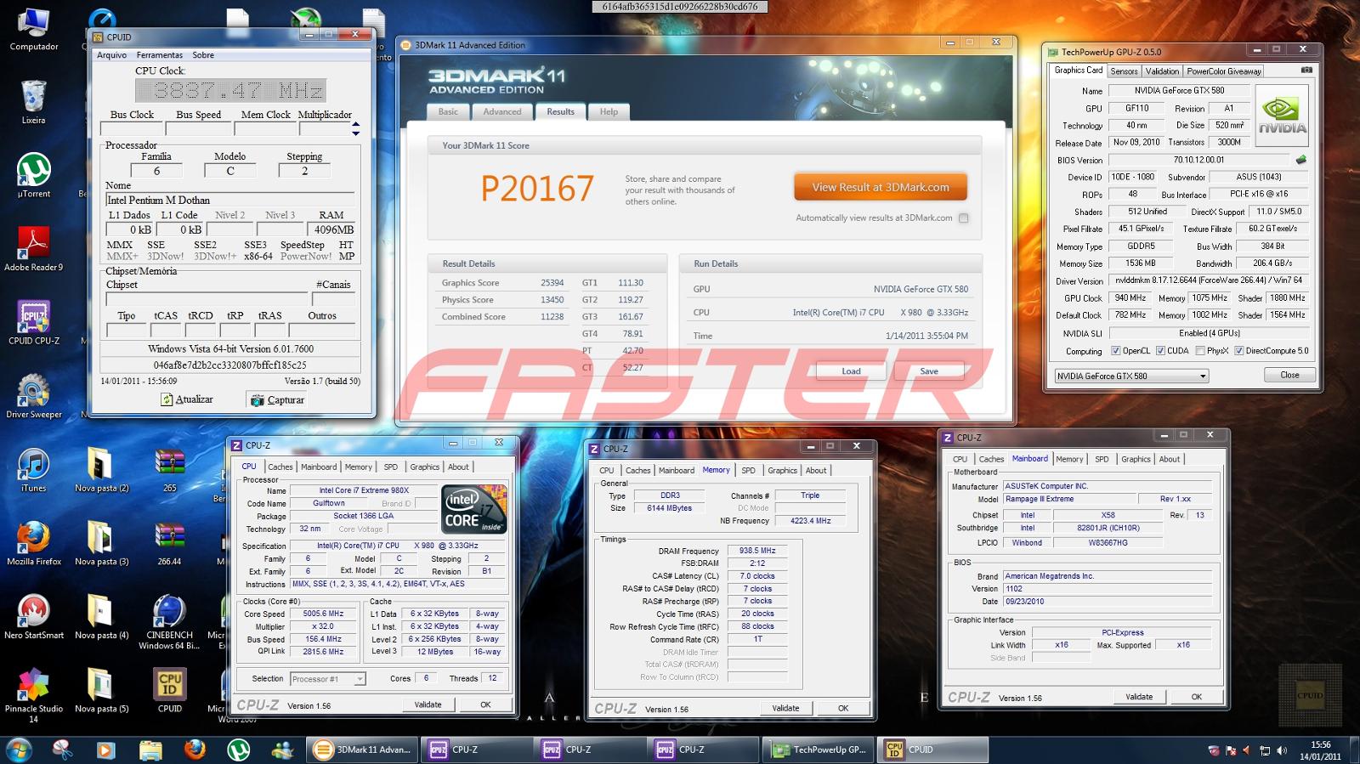The image size is (1360, 764).
Task: Switch to Basic tab in 3DMark 11
Action: coord(448,111)
